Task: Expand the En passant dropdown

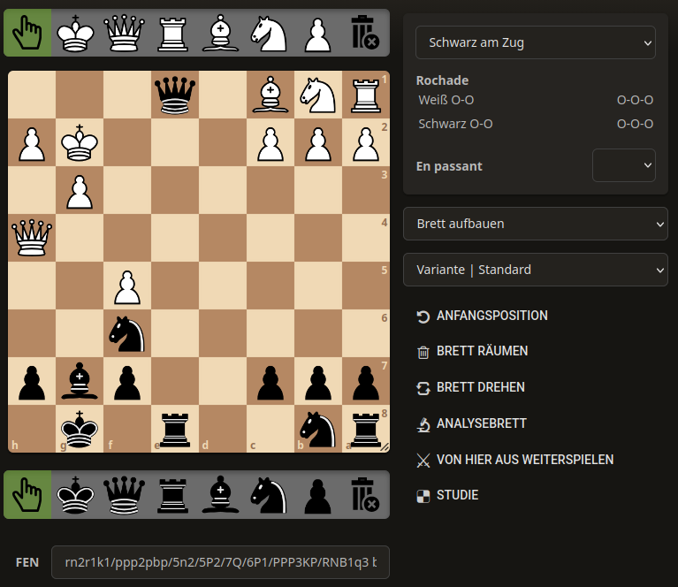Action: point(623,165)
